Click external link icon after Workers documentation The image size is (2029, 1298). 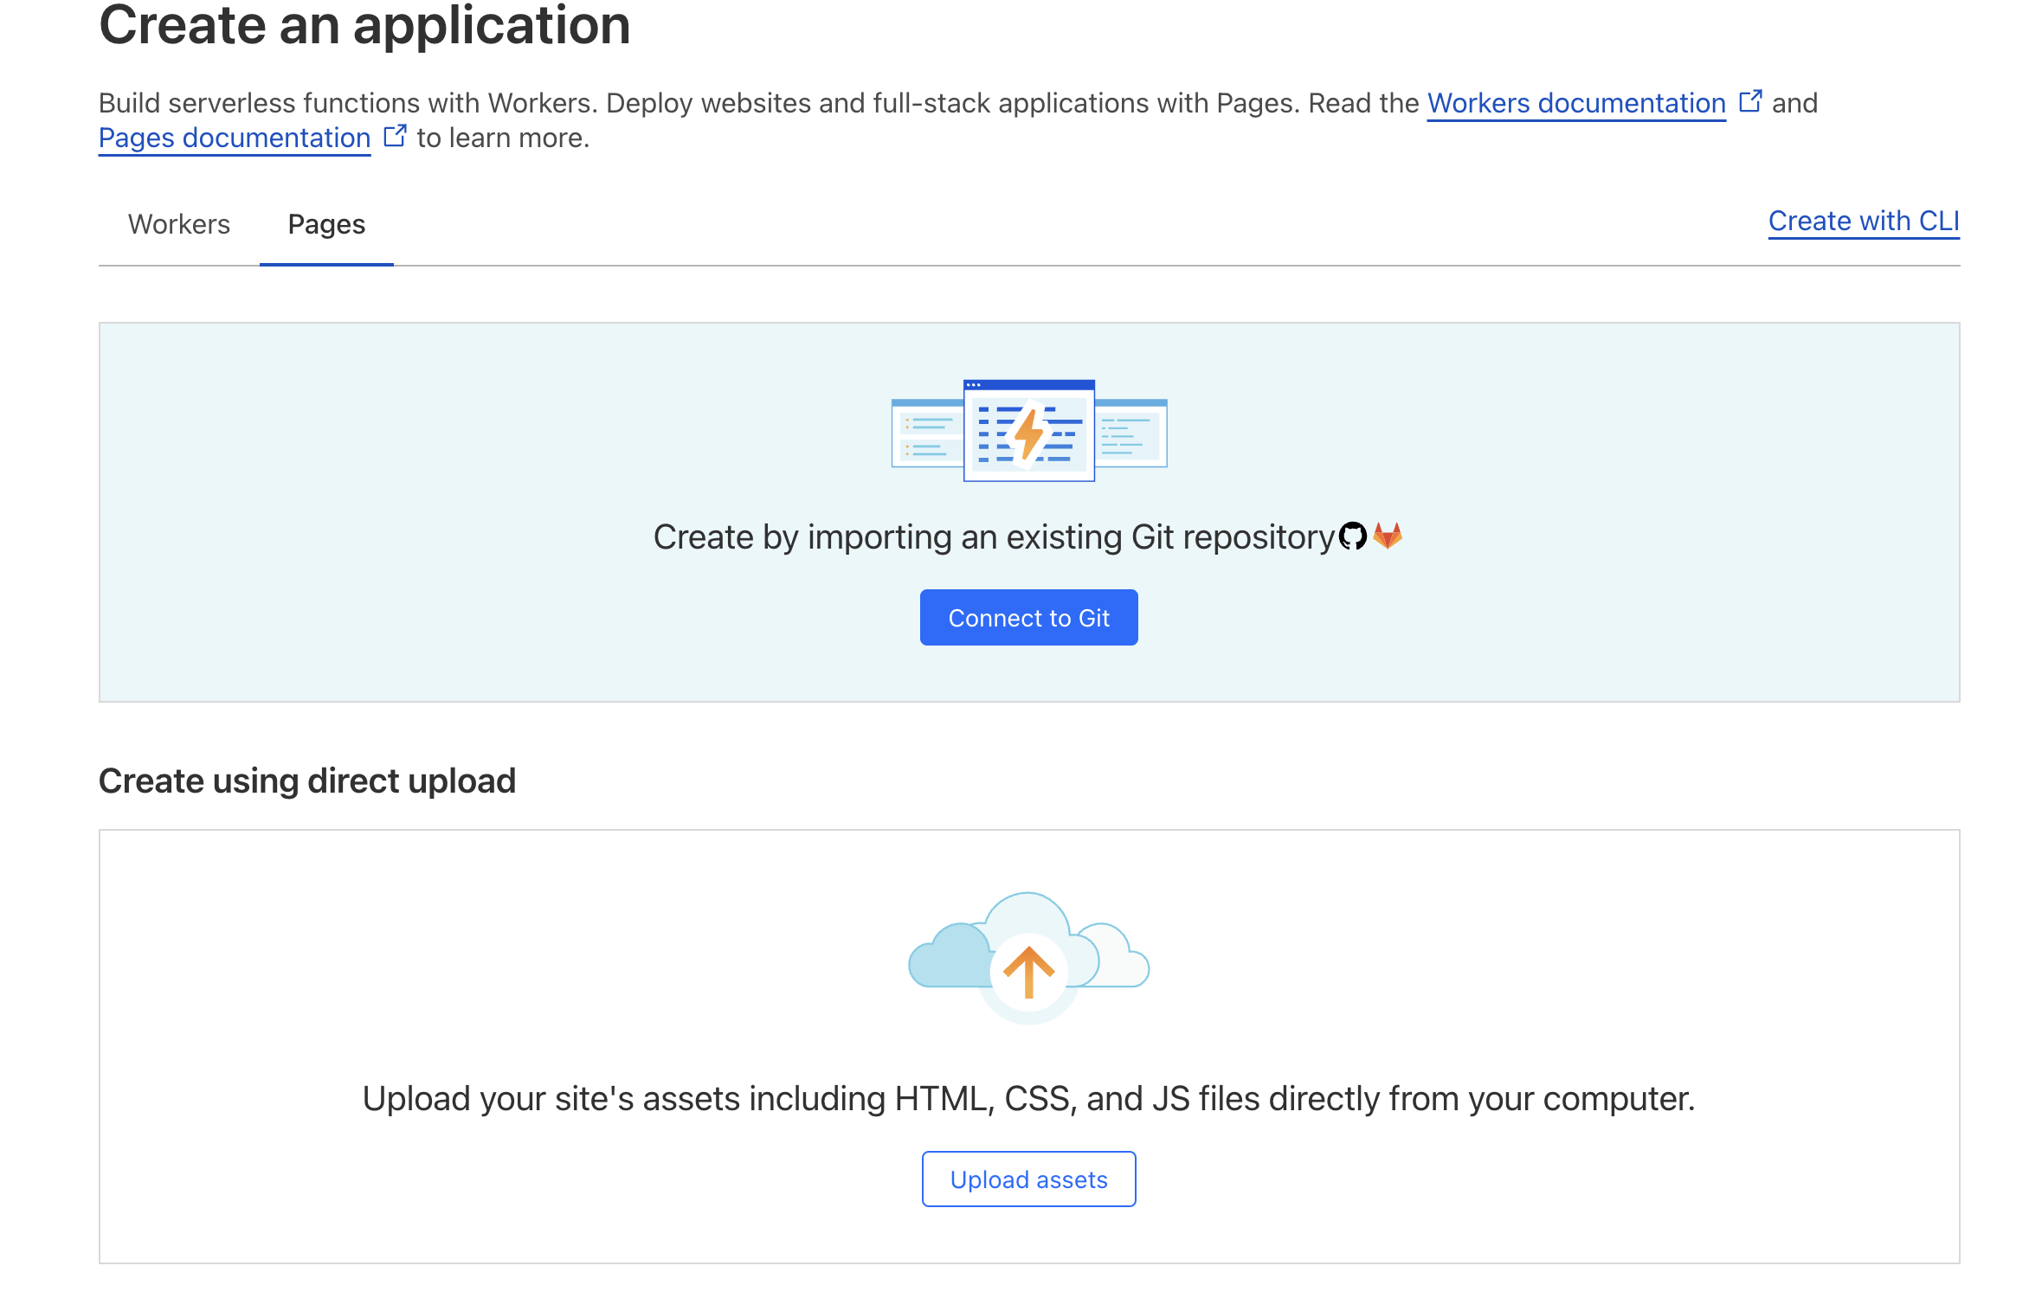(1750, 101)
